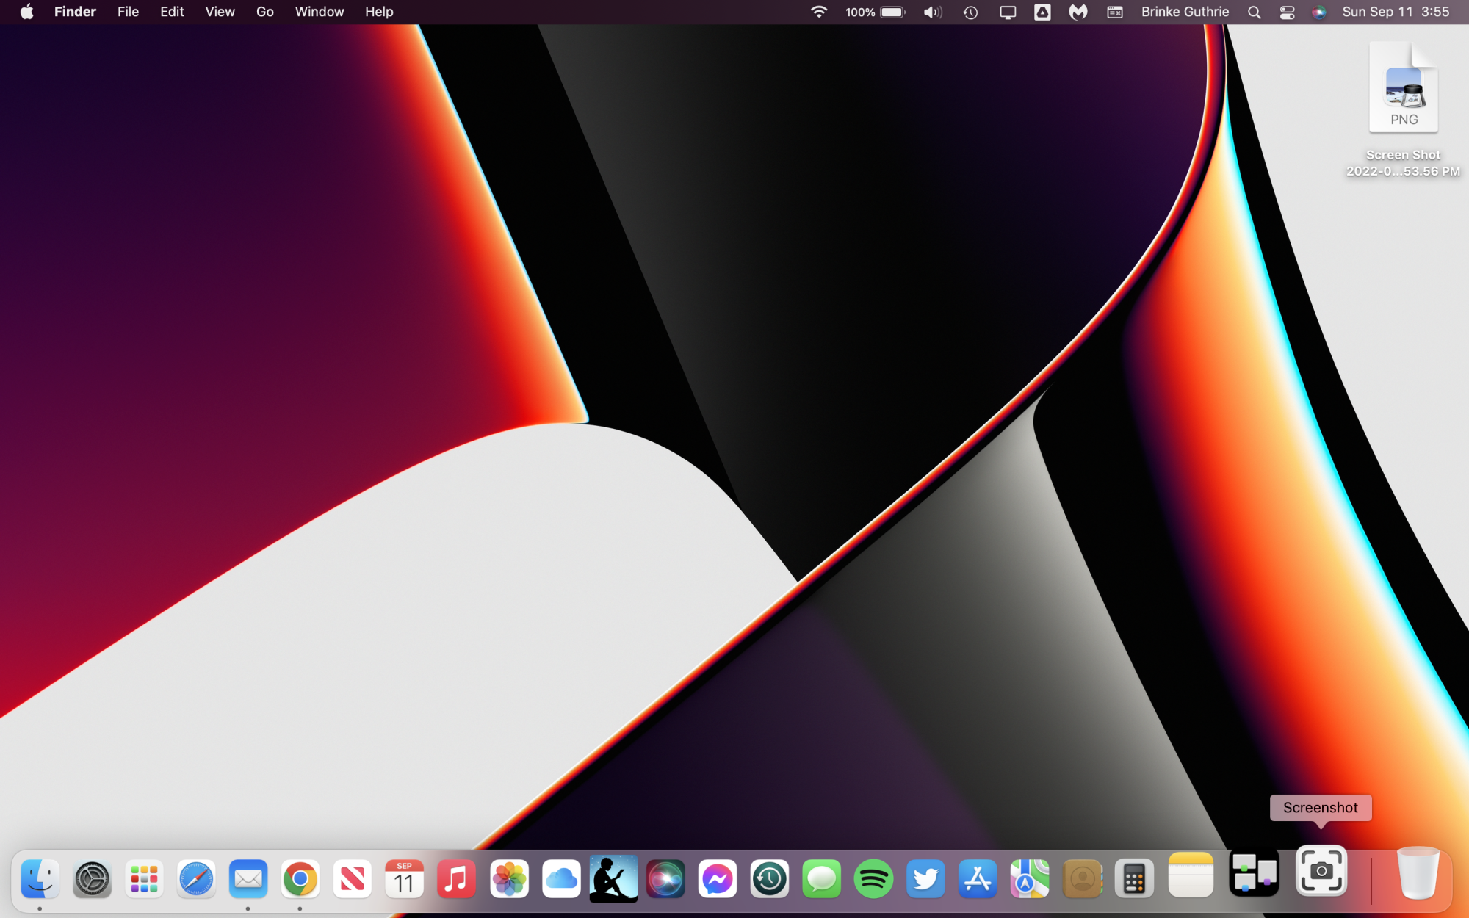Open System Preferences gear icon

tap(92, 878)
